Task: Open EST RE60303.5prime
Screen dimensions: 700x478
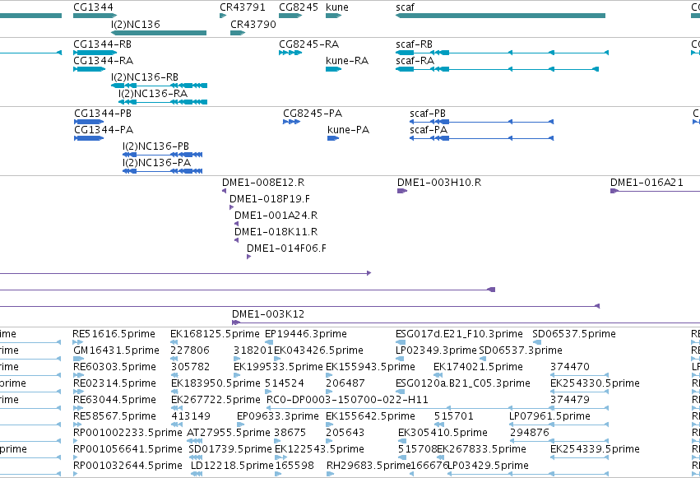Action: [x=77, y=375]
